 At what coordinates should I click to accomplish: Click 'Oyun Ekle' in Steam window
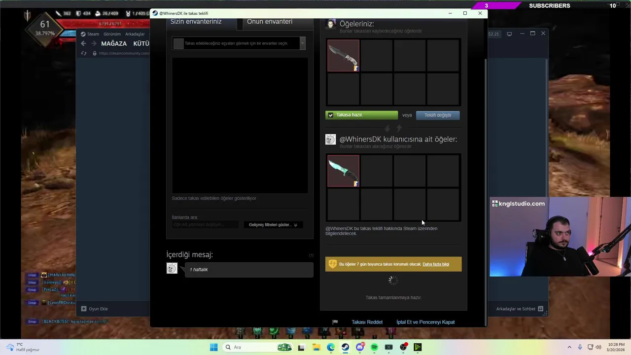(94, 309)
